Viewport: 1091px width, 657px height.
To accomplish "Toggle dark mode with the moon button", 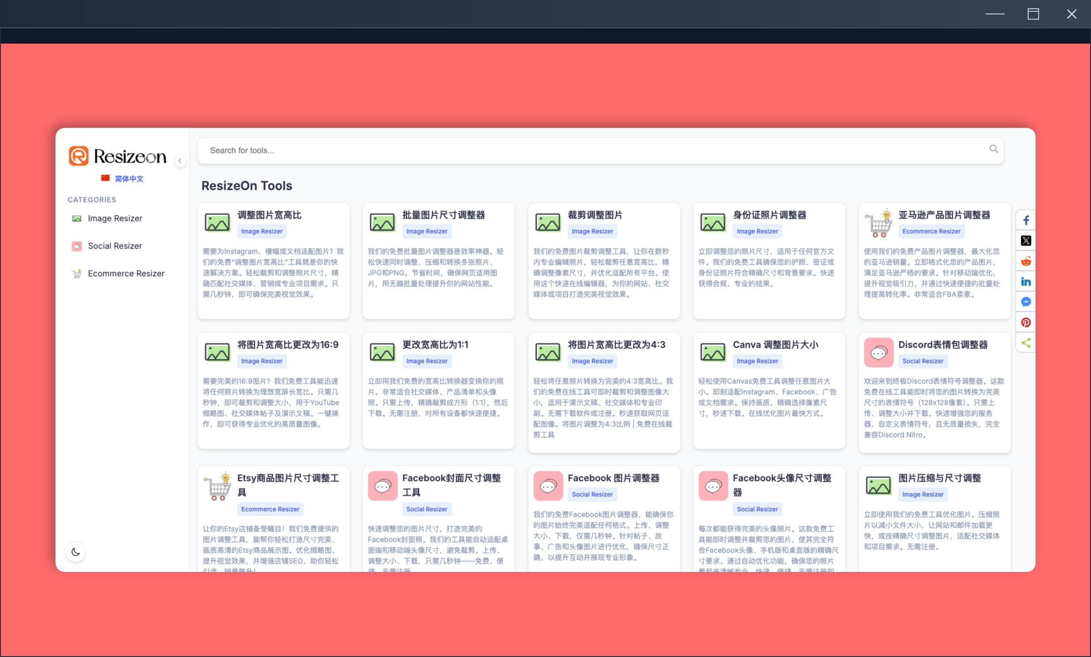I will (75, 551).
